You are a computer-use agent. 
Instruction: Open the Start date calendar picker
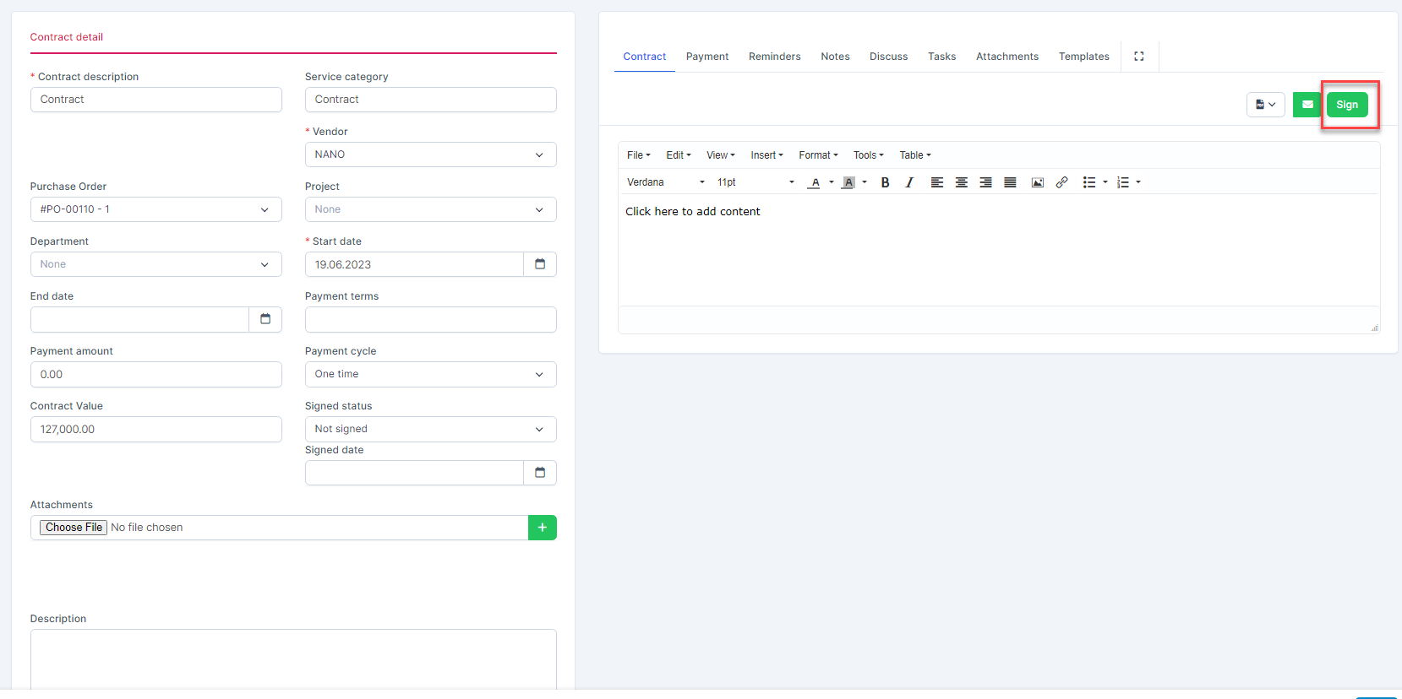coord(540,264)
